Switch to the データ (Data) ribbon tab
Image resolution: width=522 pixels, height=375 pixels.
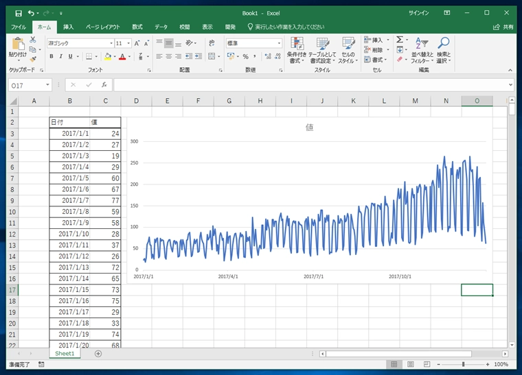[161, 27]
